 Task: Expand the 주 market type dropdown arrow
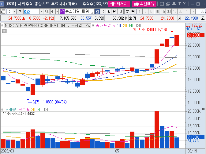point(14,12)
